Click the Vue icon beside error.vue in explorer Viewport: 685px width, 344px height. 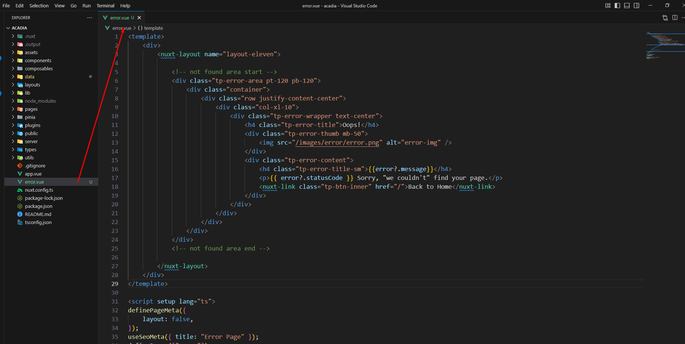pyautogui.click(x=20, y=182)
